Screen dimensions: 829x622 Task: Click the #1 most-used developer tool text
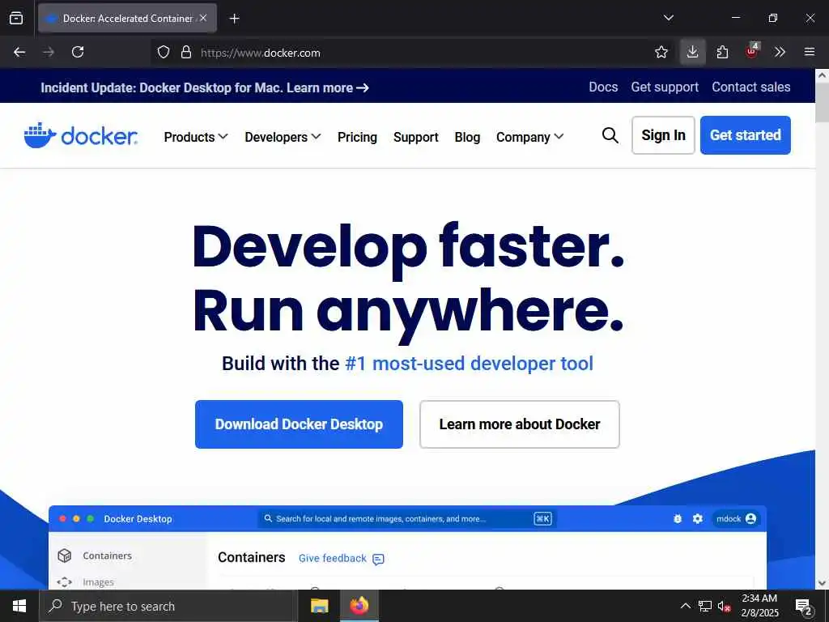(x=469, y=364)
